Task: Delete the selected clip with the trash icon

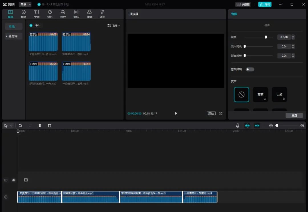Action: pos(50,125)
